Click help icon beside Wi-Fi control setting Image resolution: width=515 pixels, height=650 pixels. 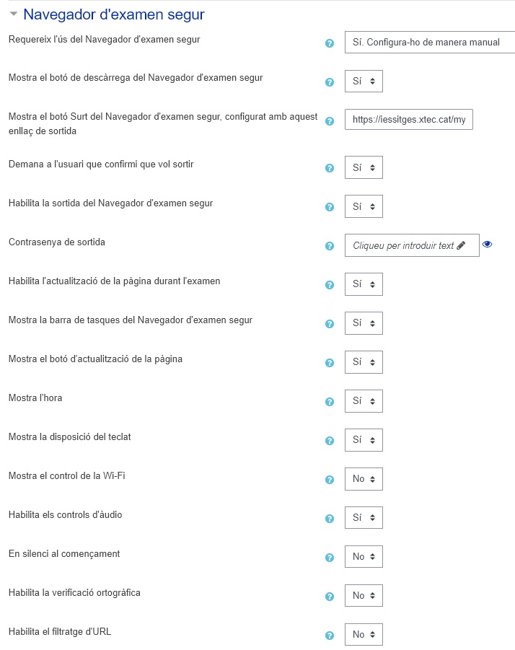click(330, 480)
